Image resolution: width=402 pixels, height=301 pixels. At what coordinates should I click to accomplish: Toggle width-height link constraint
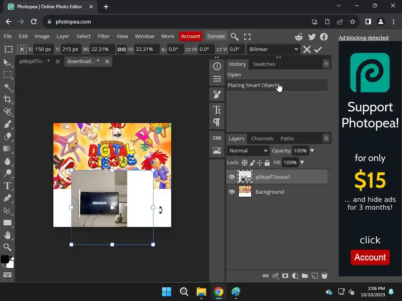[x=122, y=49]
